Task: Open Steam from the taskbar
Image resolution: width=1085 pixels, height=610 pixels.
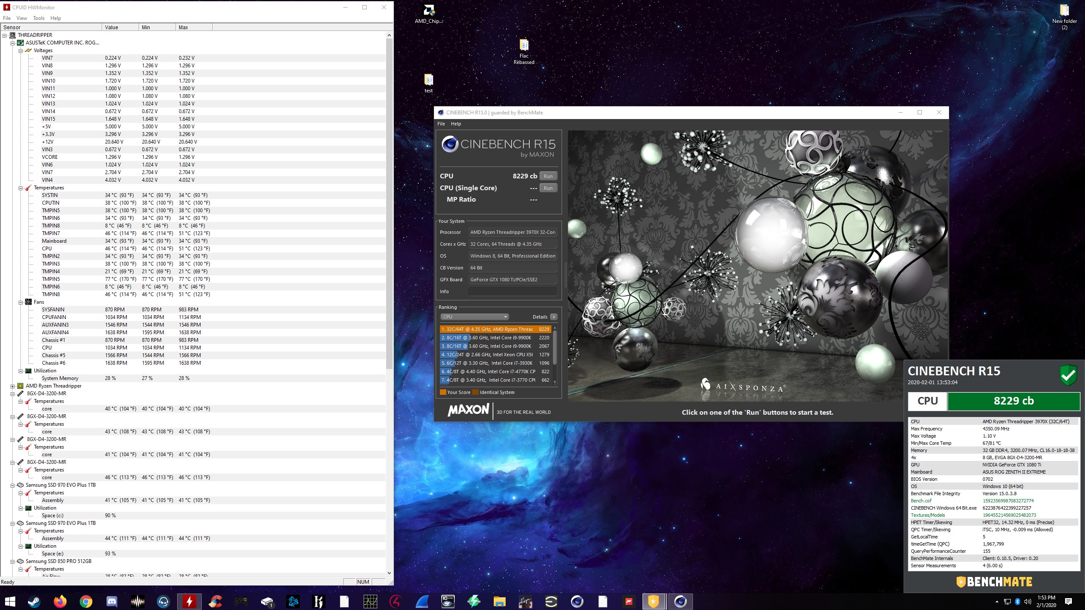Action: [34, 602]
